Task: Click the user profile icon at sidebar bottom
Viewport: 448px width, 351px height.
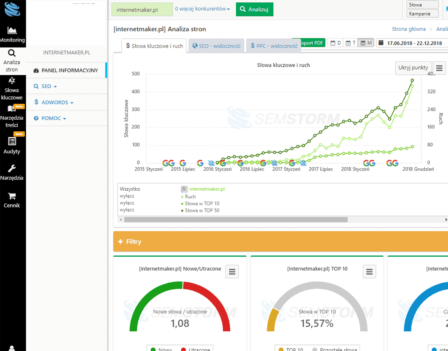Action: tap(12, 348)
